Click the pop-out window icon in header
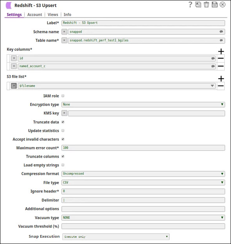 (x=198, y=5)
